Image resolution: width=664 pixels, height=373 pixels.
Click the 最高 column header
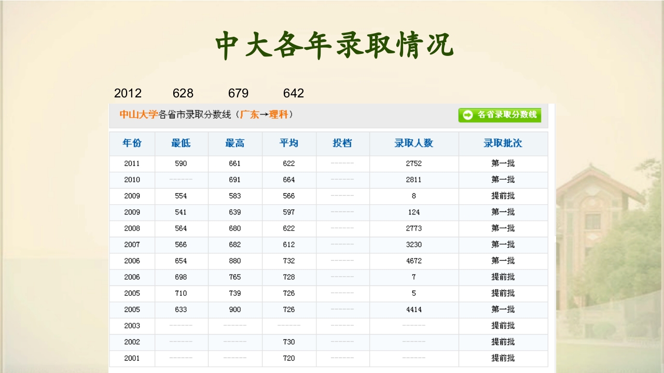(x=234, y=144)
